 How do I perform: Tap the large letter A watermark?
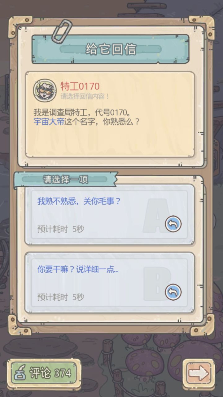[x=156, y=216]
